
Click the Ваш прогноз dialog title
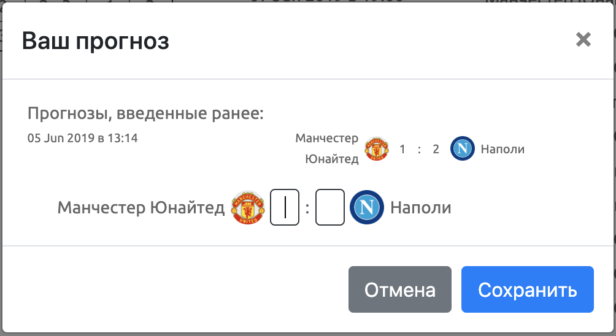[95, 41]
